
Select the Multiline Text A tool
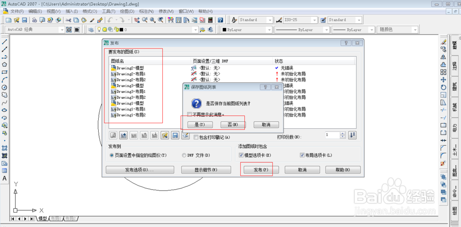(5, 178)
